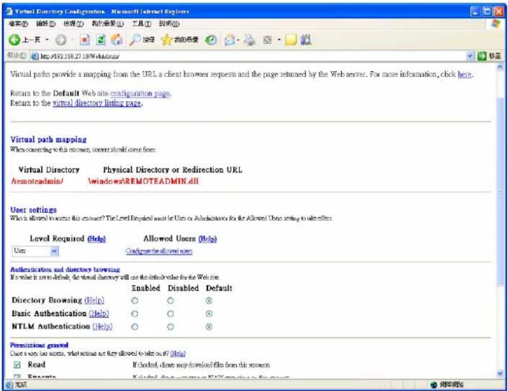Image resolution: width=508 pixels, height=391 pixels.
Task: Click the Go arrow button beside address bar
Action: (x=482, y=57)
